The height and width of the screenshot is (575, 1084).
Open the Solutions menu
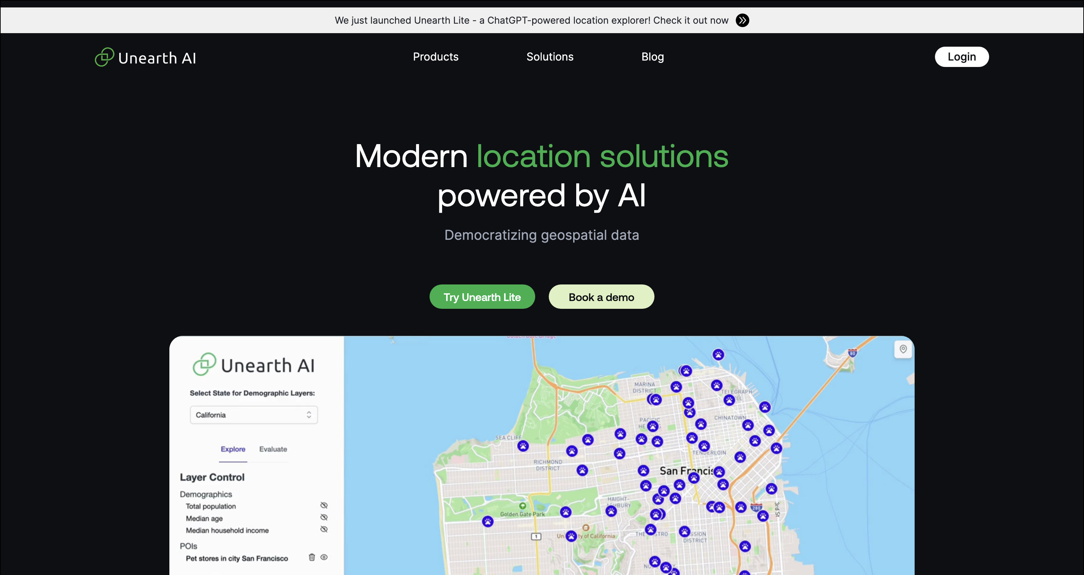point(550,57)
